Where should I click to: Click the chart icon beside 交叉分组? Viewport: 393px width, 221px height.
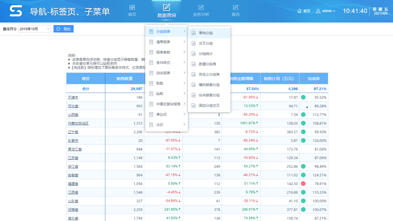[x=194, y=43]
